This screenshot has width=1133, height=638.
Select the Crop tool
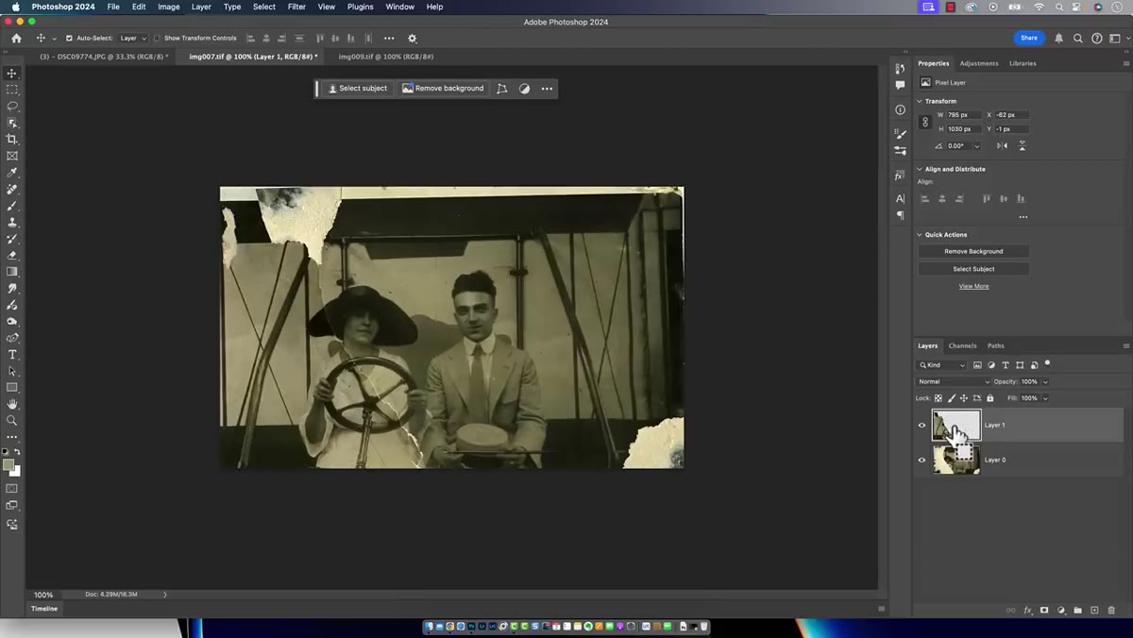12,139
